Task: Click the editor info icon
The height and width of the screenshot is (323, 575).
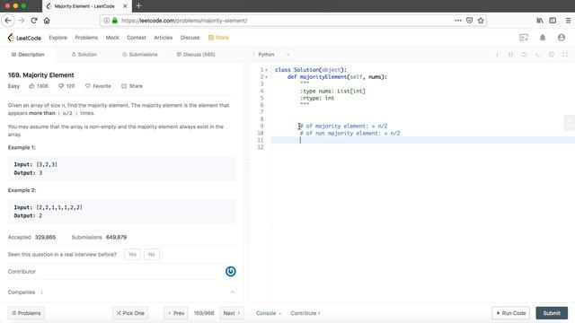Action: point(497,55)
